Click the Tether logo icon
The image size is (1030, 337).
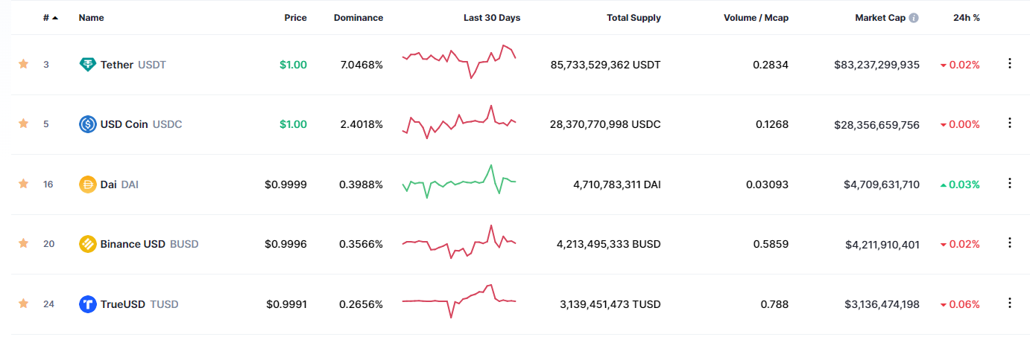pyautogui.click(x=88, y=65)
